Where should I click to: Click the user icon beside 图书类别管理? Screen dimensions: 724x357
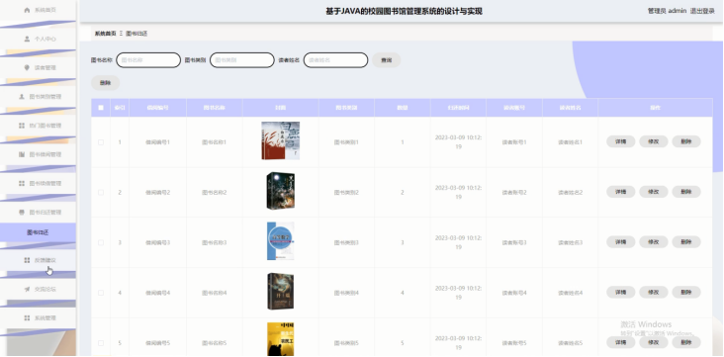point(21,97)
